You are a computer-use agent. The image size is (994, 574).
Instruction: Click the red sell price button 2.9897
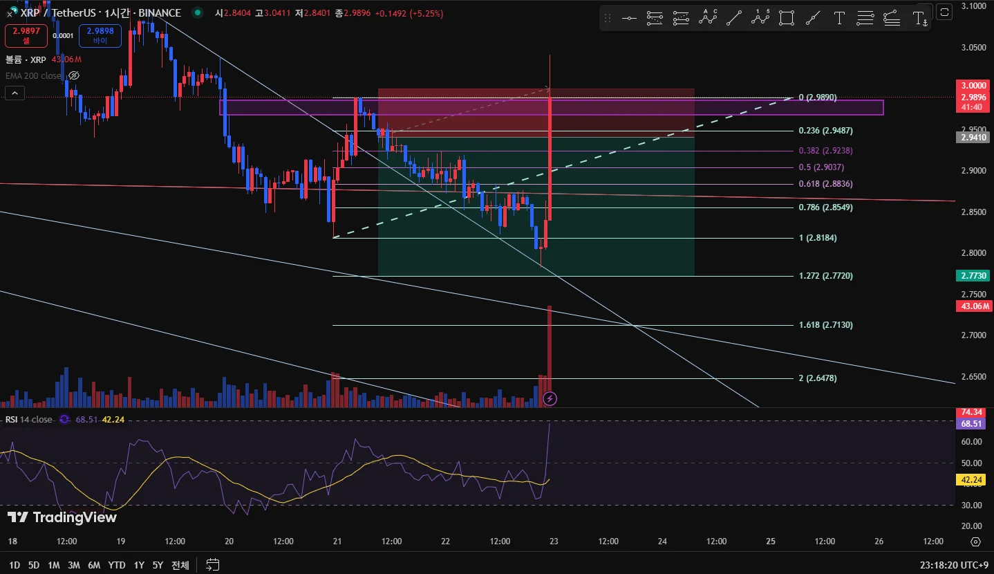(26, 36)
